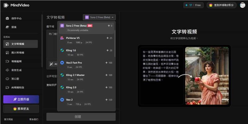This screenshot has width=248, height=124.
Task: Open 创作中心 in the sidebar
Action: tap(16, 19)
